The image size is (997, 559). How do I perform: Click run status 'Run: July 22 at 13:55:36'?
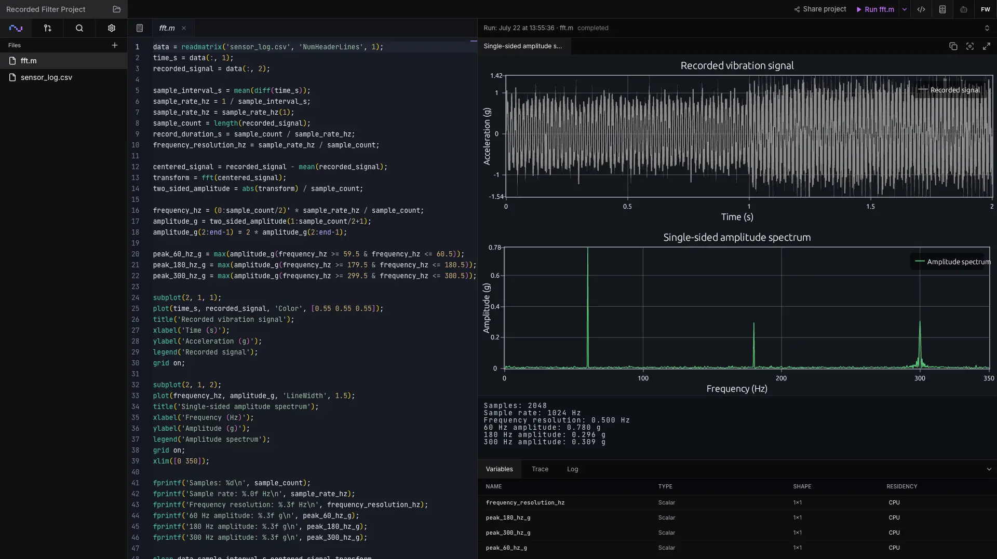[519, 28]
